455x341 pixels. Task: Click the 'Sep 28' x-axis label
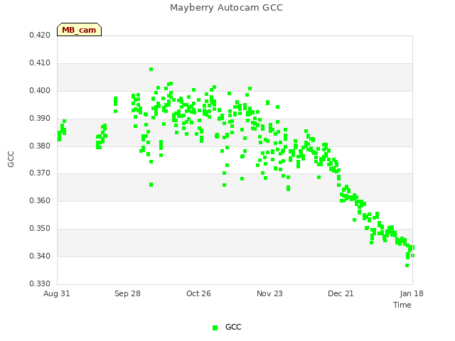click(x=127, y=293)
